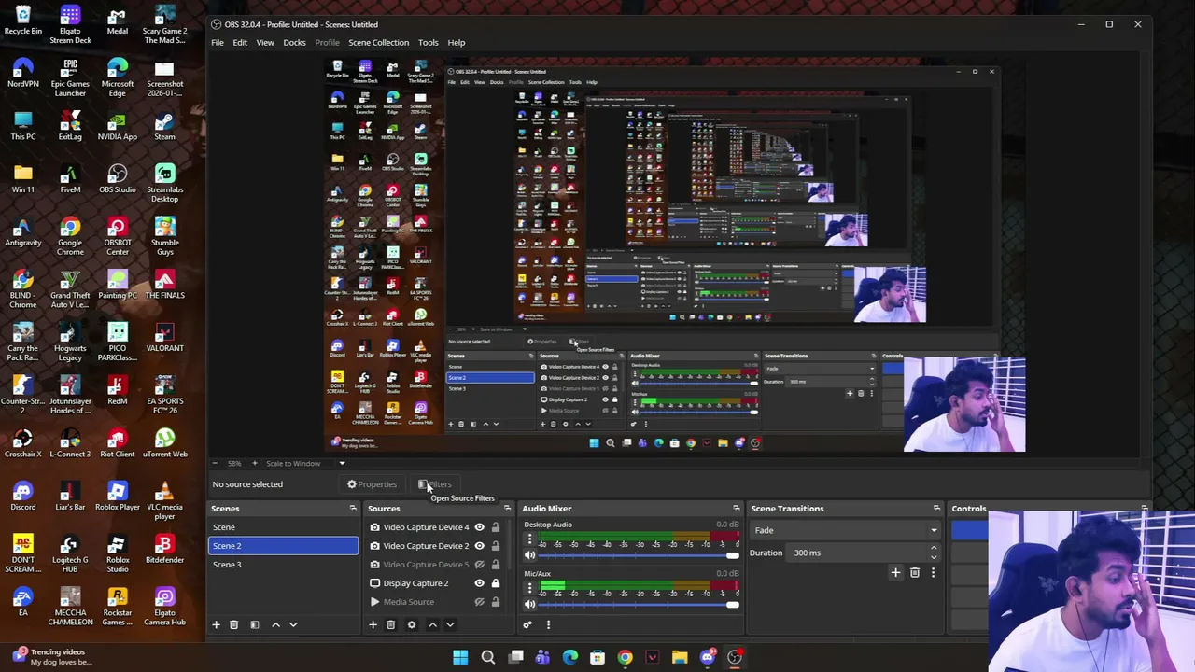1195x672 pixels.
Task: Open Desktop Audio channel options menu
Action: (529, 539)
